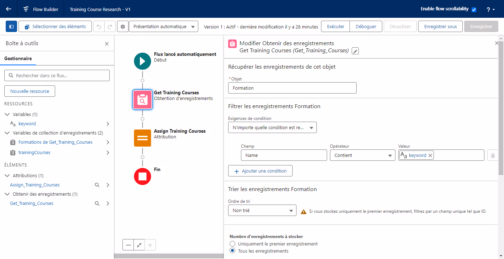Add element between Début and Get Training Courses

[x=142, y=80]
